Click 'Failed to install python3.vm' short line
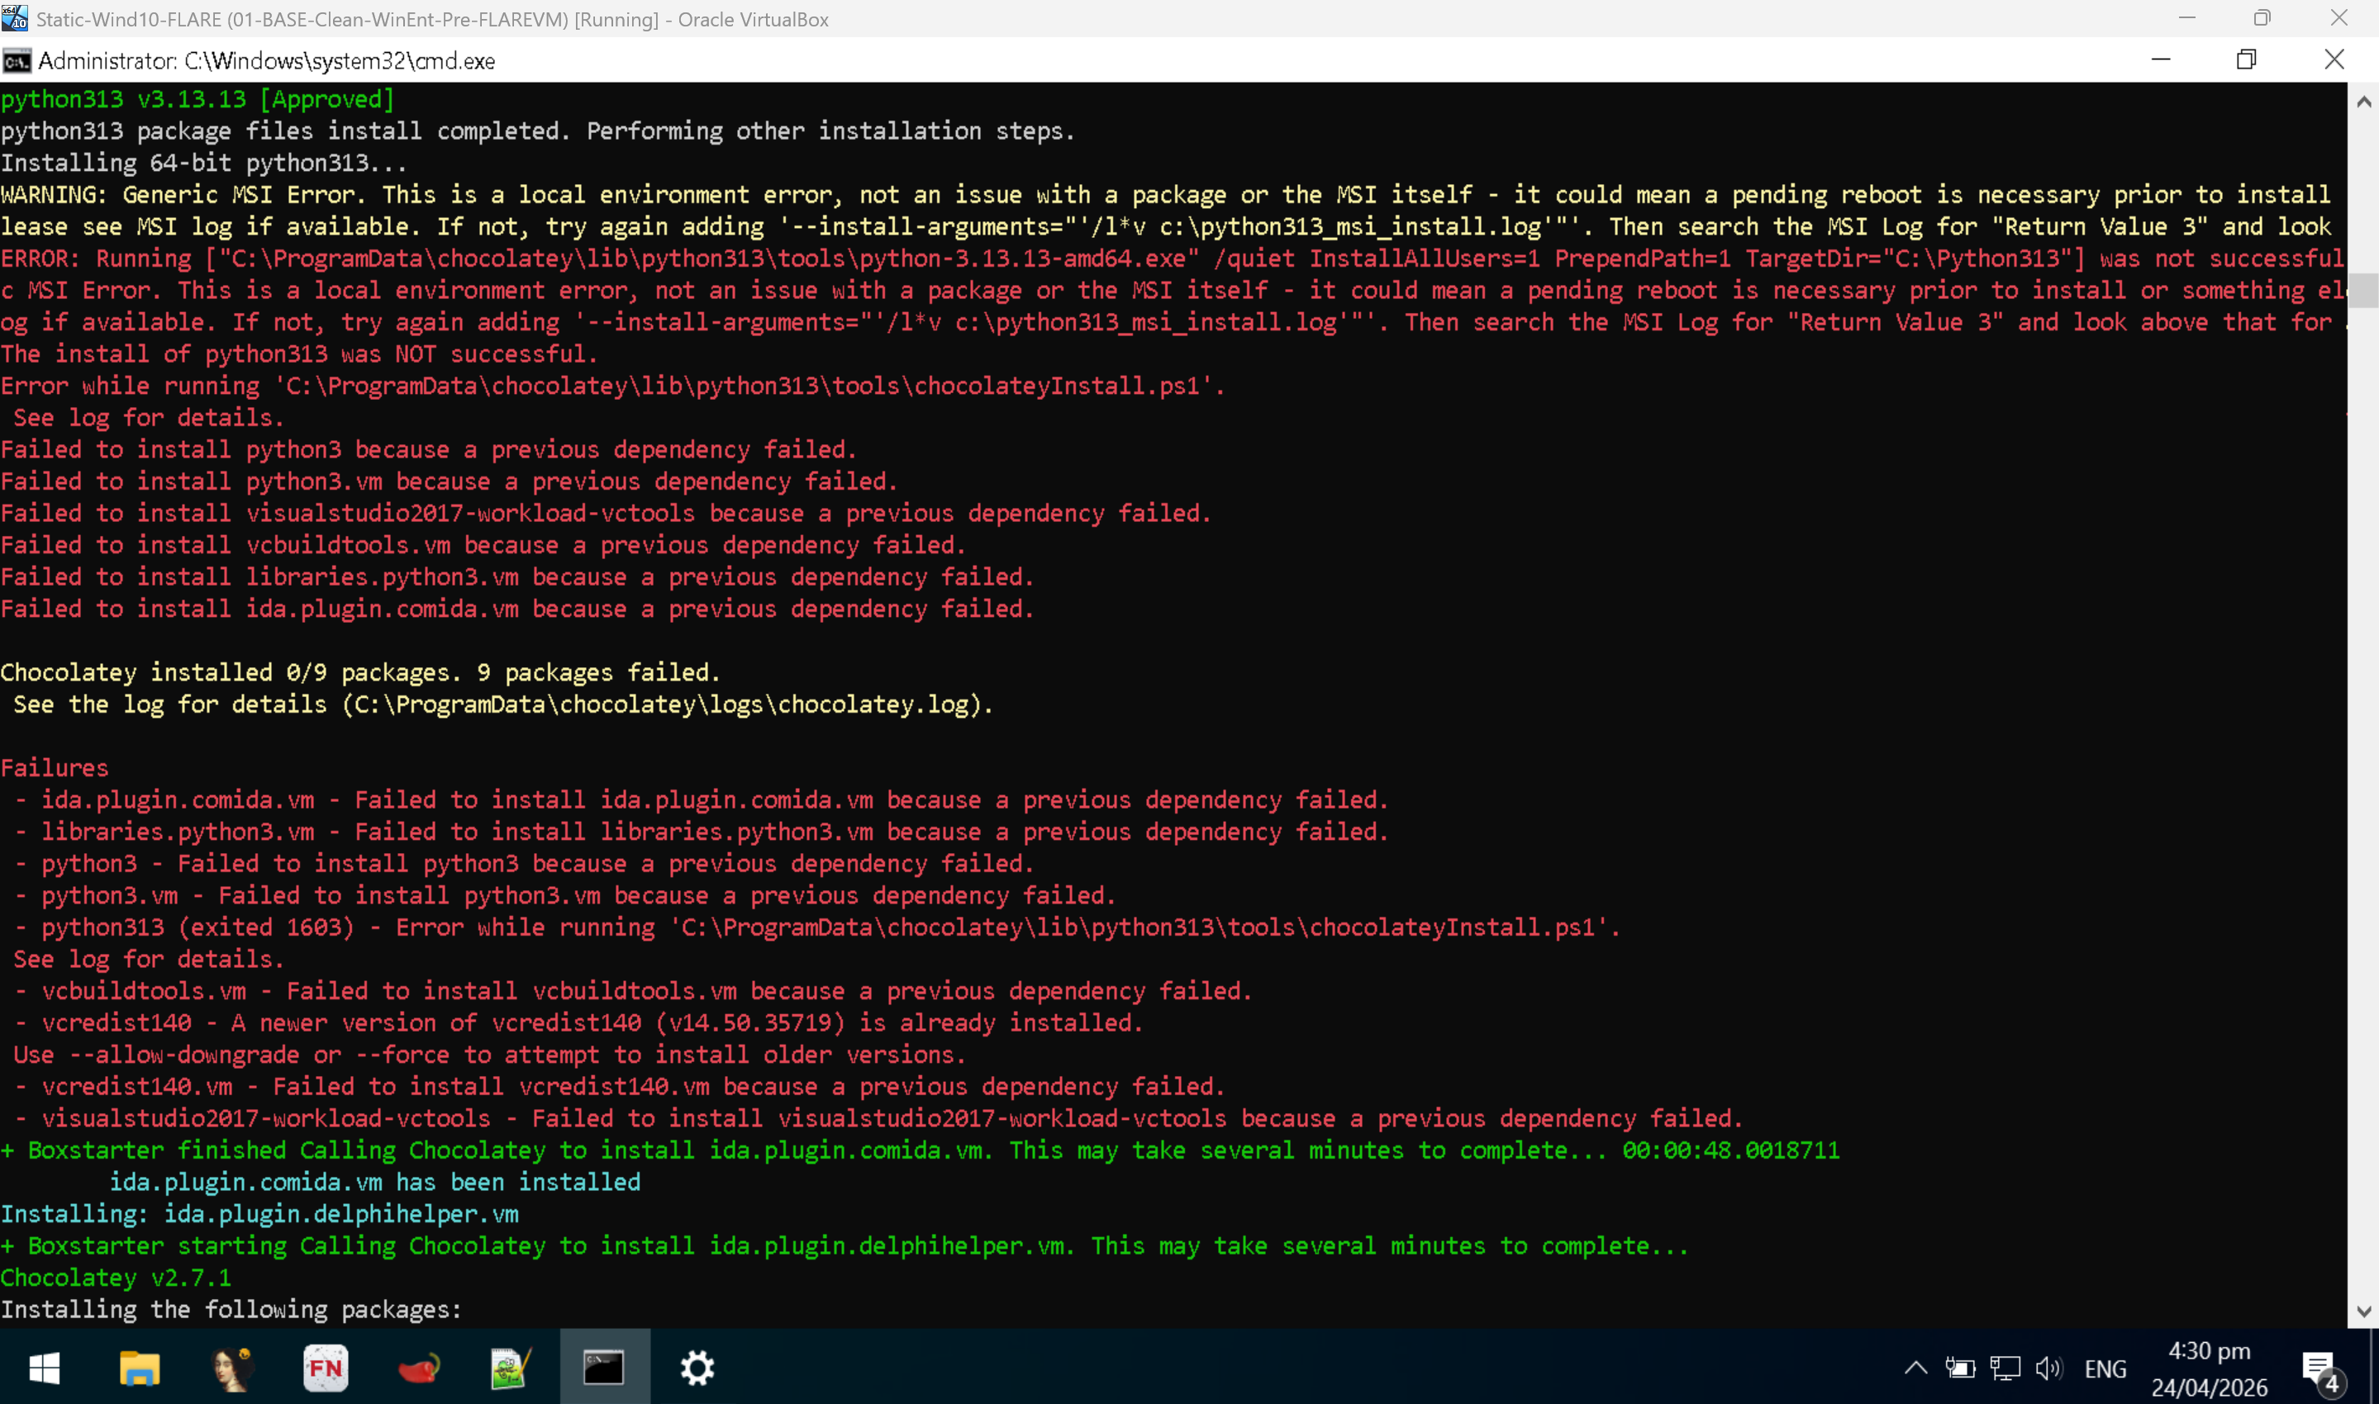The height and width of the screenshot is (1404, 2379). pyautogui.click(x=449, y=481)
